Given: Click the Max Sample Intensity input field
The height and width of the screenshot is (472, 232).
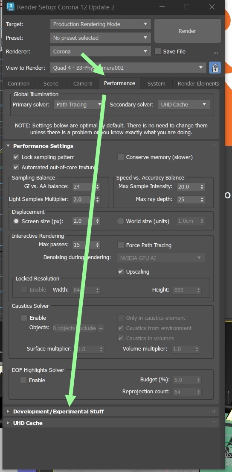Looking at the screenshot, I should 188,187.
